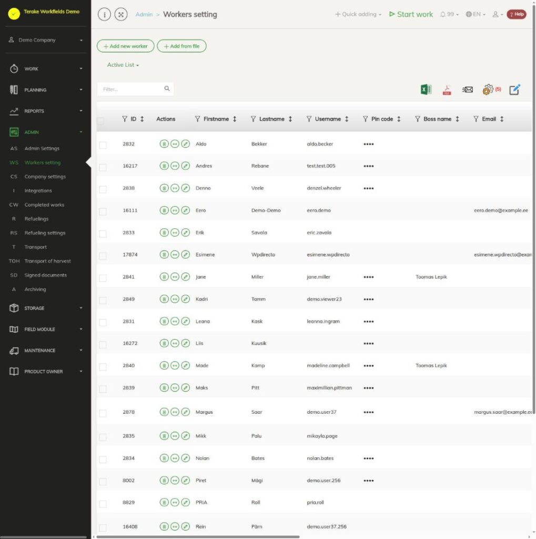Export worker list to Excel
Image resolution: width=536 pixels, height=539 pixels.
(426, 89)
